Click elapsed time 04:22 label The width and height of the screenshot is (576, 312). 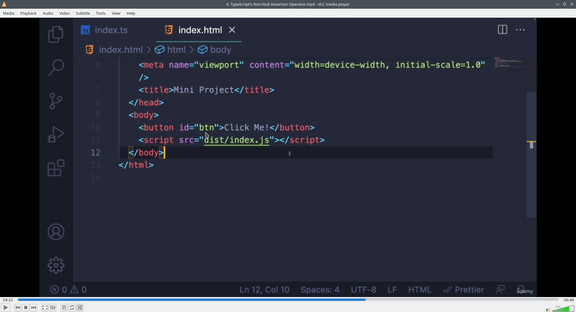pos(8,300)
